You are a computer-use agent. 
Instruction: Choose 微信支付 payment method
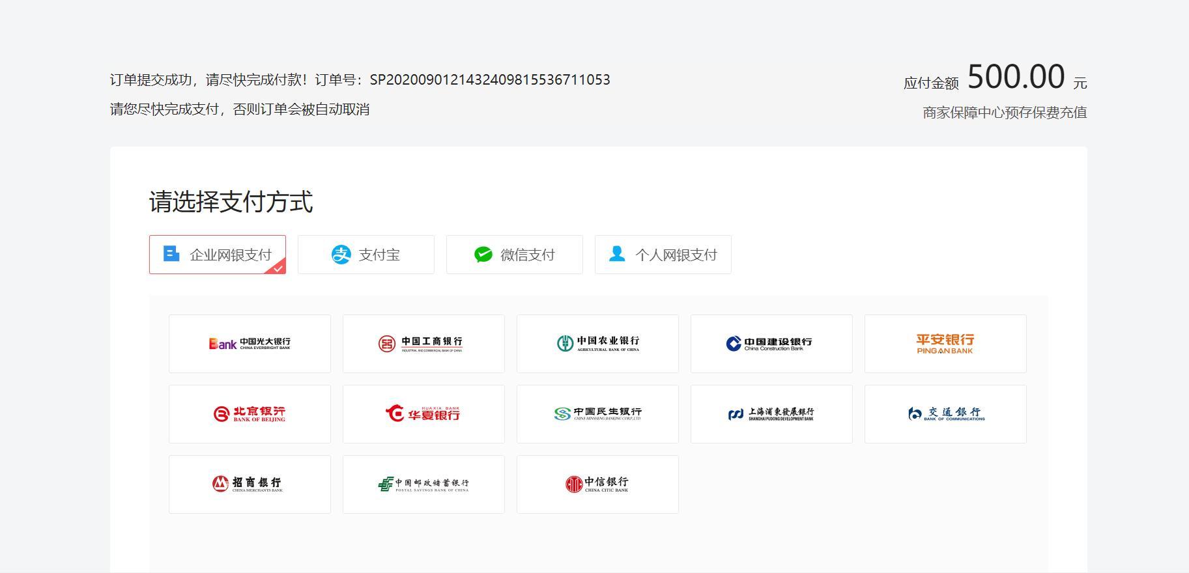(514, 255)
